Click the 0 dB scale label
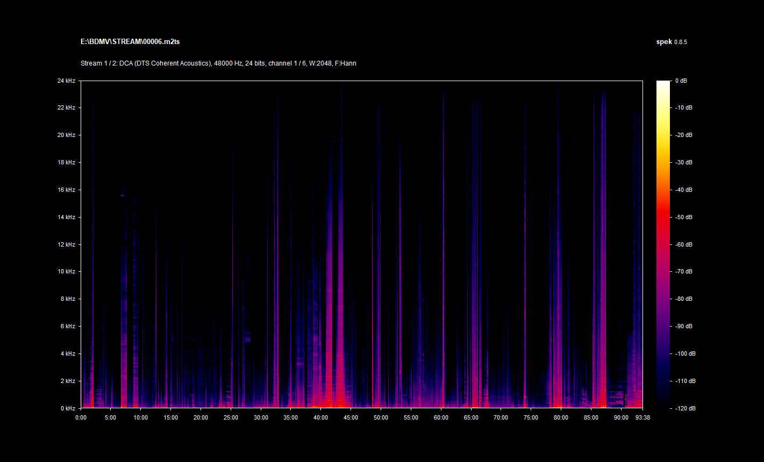The width and height of the screenshot is (764, 462). 680,81
